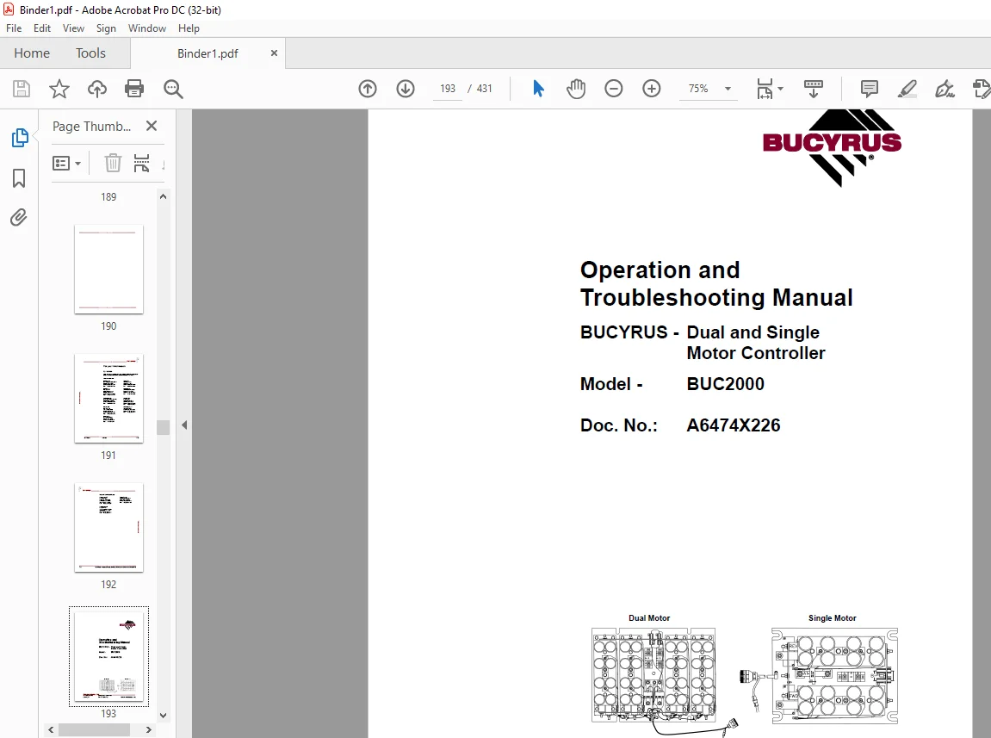Click thumbnails scrollbar down arrow
This screenshot has height=738, width=991.
click(x=163, y=716)
